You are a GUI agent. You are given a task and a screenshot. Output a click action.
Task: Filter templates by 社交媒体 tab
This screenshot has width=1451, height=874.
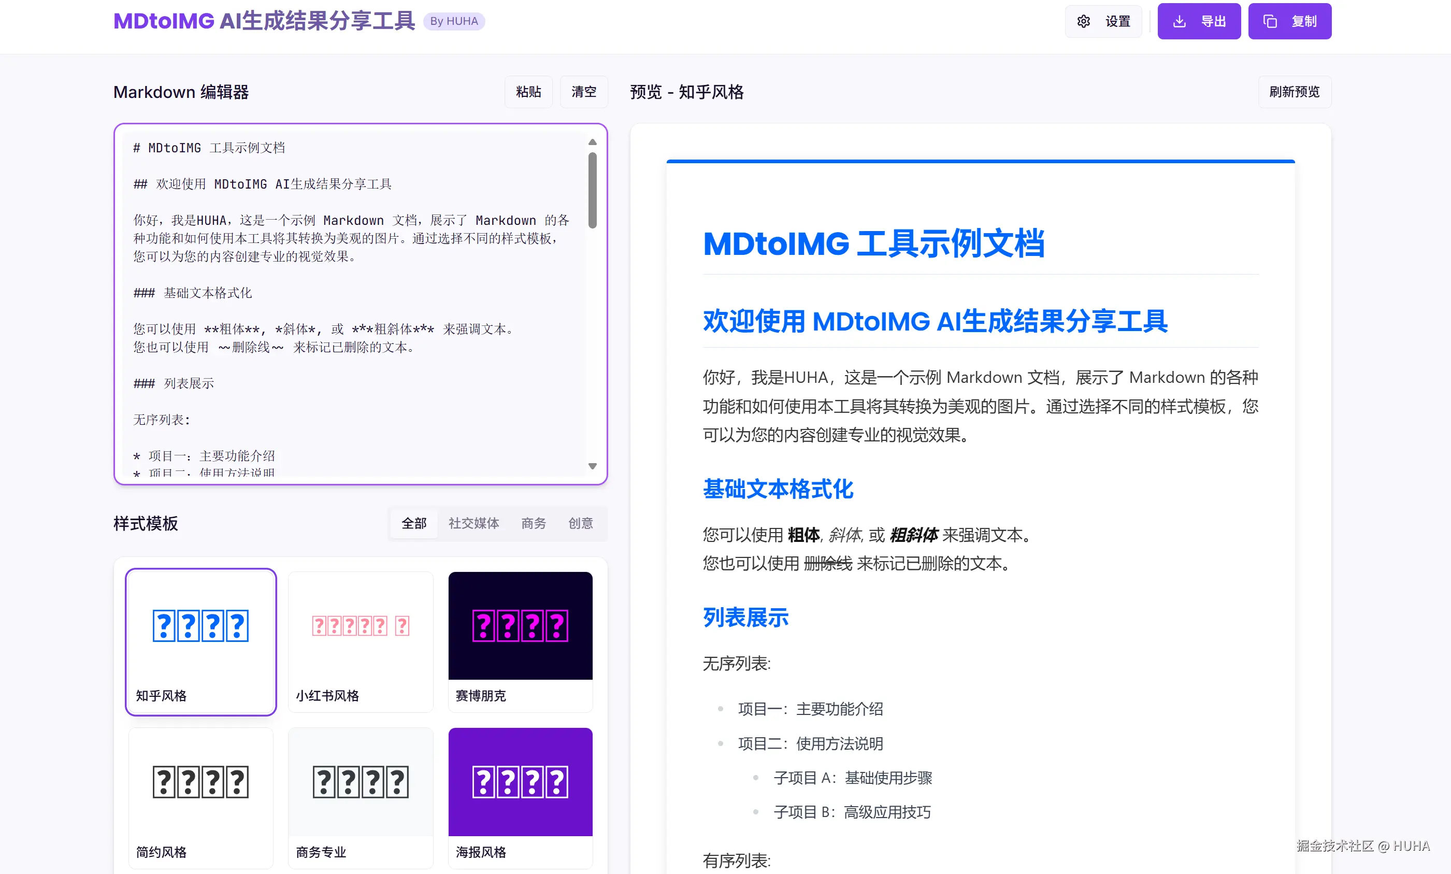[473, 523]
